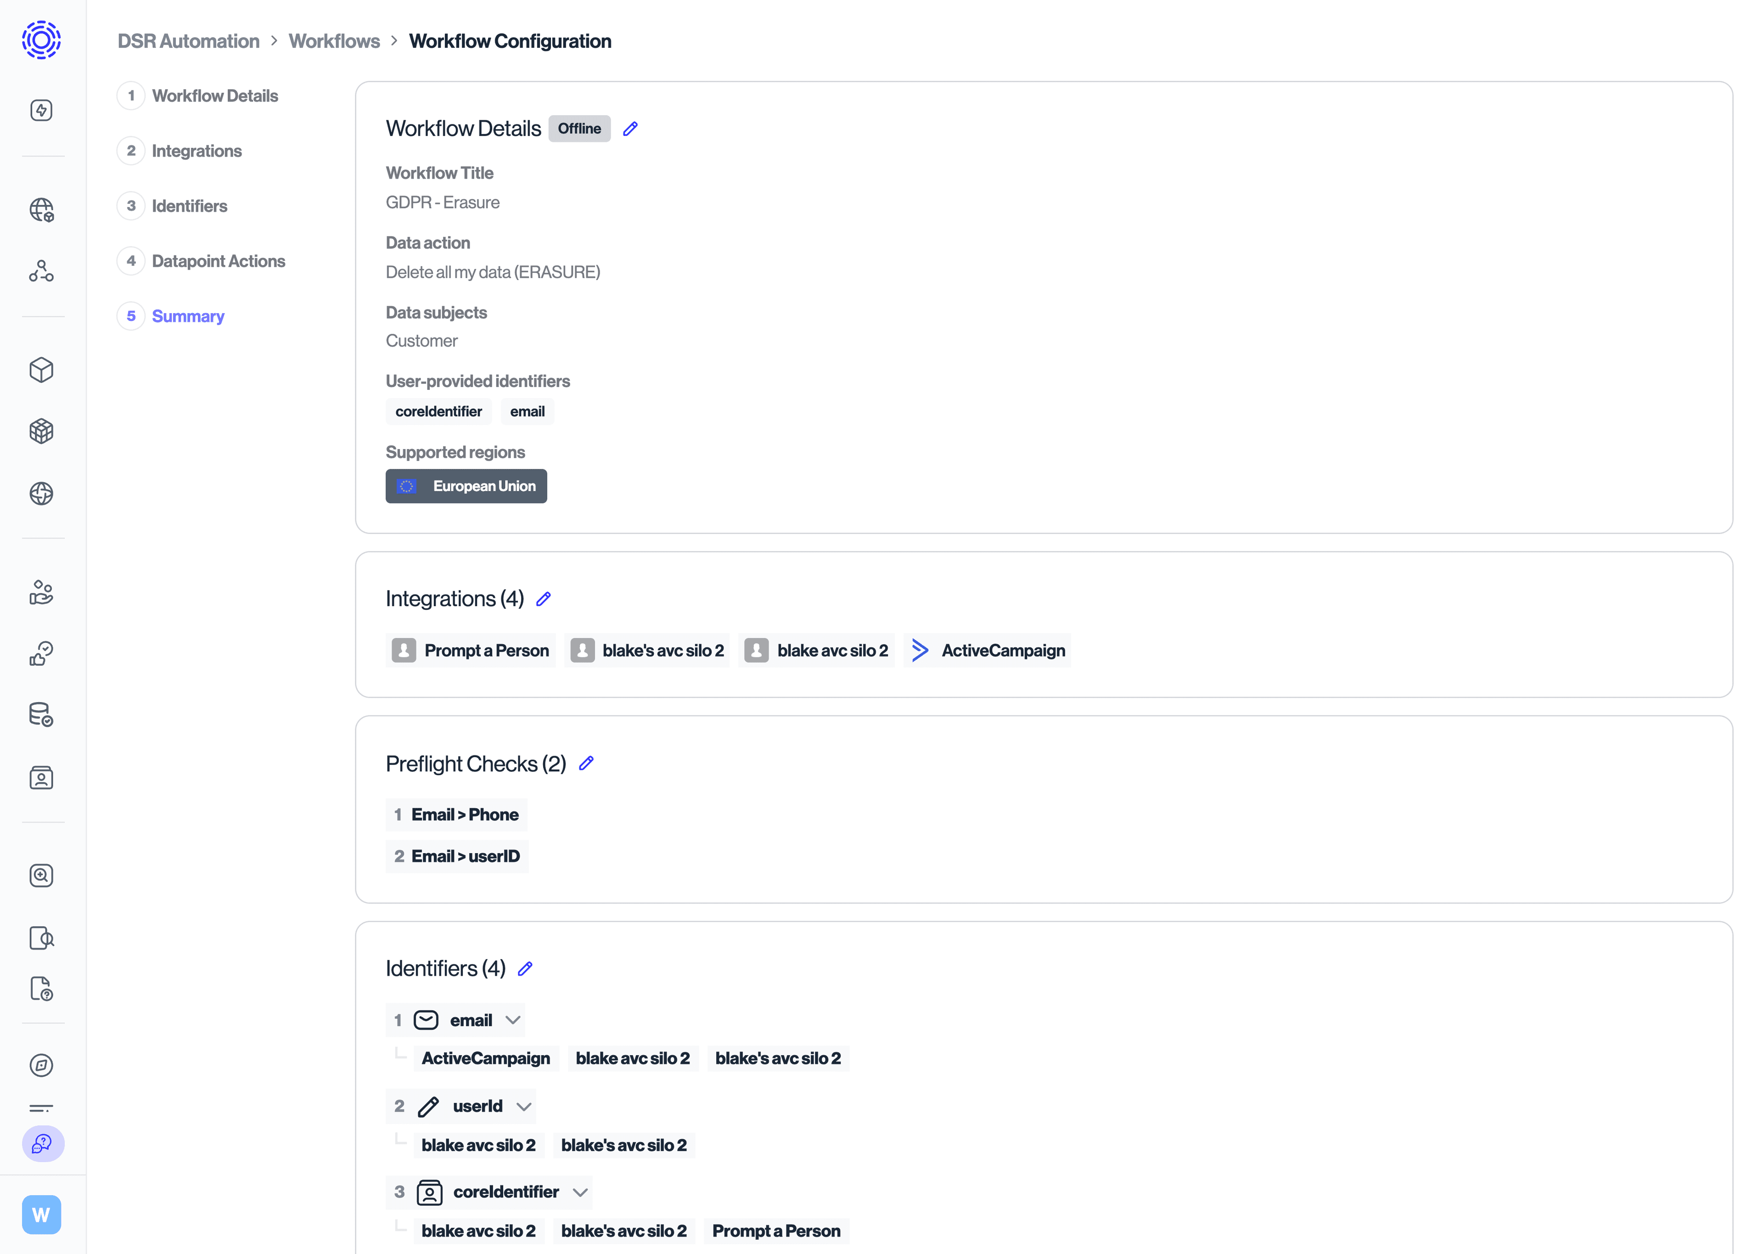Select the cube icon in the sidebar

[42, 370]
